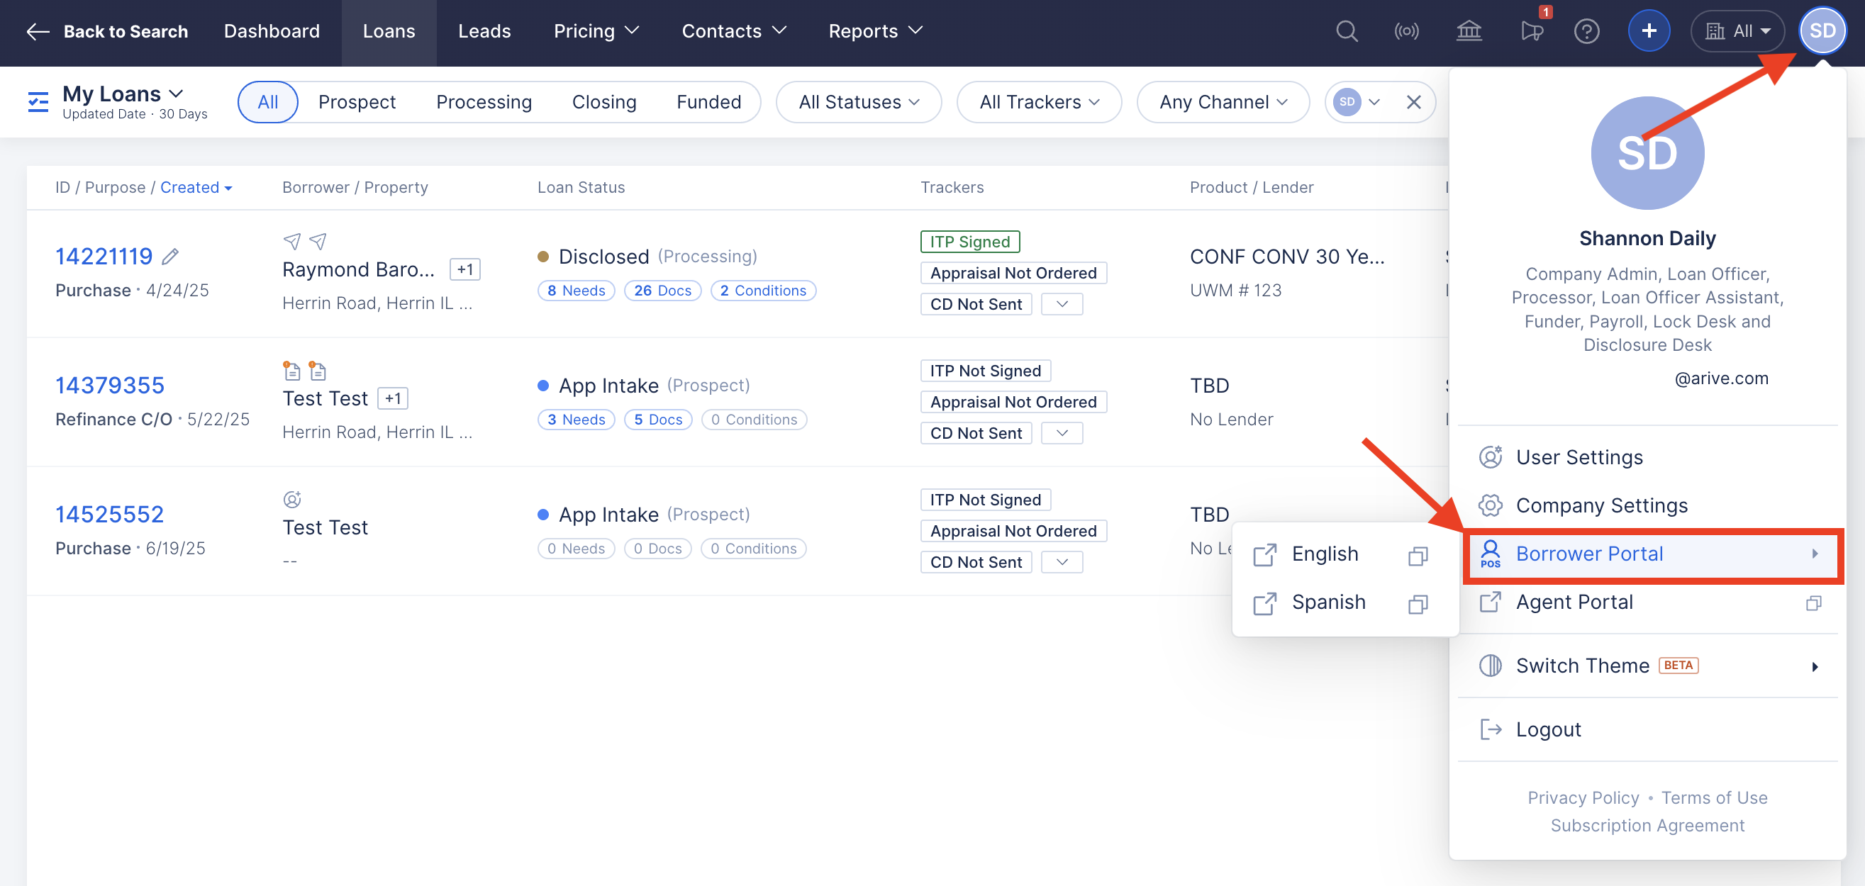
Task: Open loan 14525552 link
Action: 109,514
